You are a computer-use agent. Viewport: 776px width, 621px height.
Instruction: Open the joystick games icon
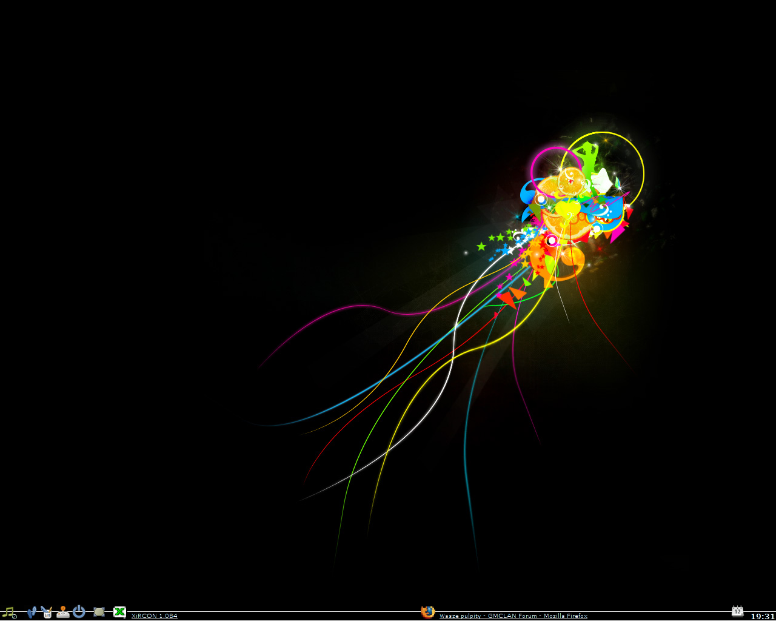pyautogui.click(x=62, y=613)
